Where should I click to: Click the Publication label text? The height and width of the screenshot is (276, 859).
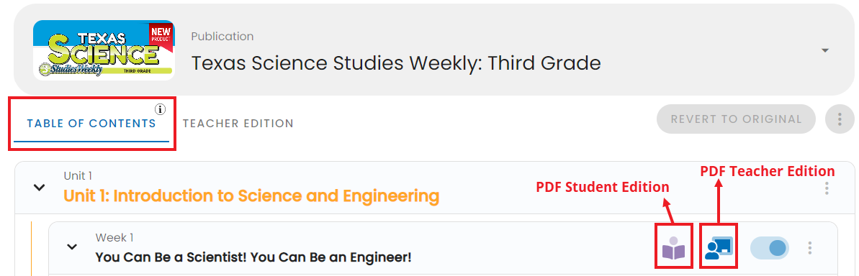point(222,37)
